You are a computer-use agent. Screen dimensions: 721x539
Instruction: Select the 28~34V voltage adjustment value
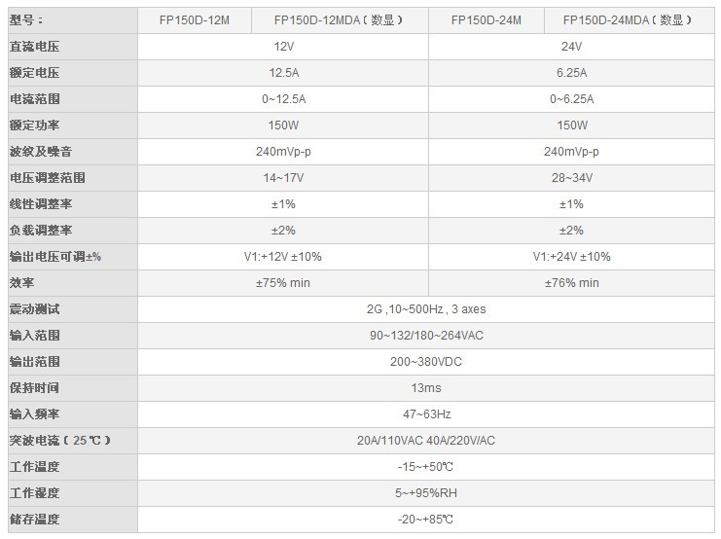(x=571, y=177)
